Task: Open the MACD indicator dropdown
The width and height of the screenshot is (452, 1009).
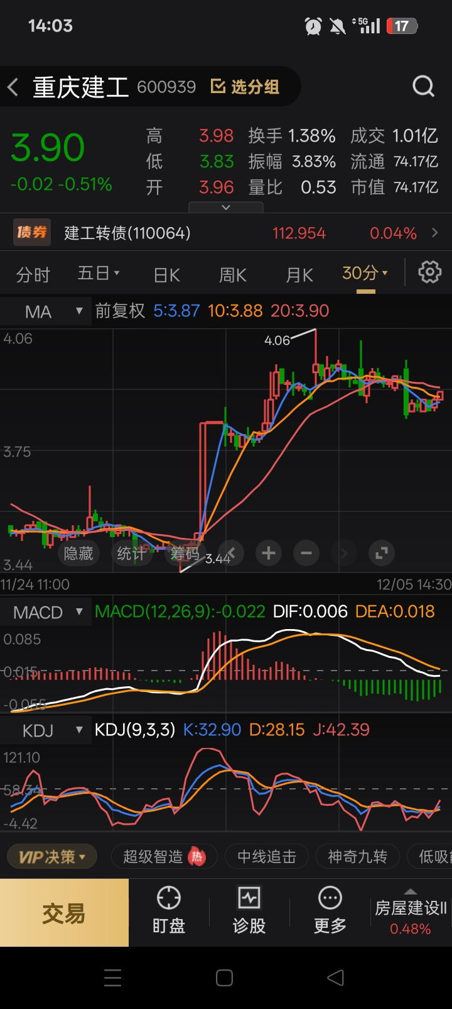Action: (x=46, y=612)
